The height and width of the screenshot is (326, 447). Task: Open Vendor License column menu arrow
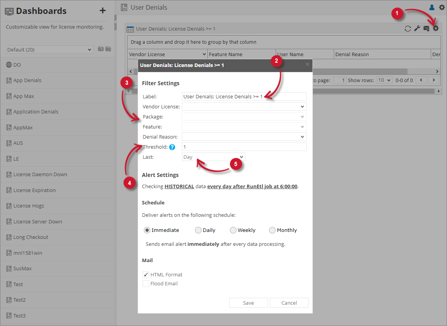[x=204, y=54]
